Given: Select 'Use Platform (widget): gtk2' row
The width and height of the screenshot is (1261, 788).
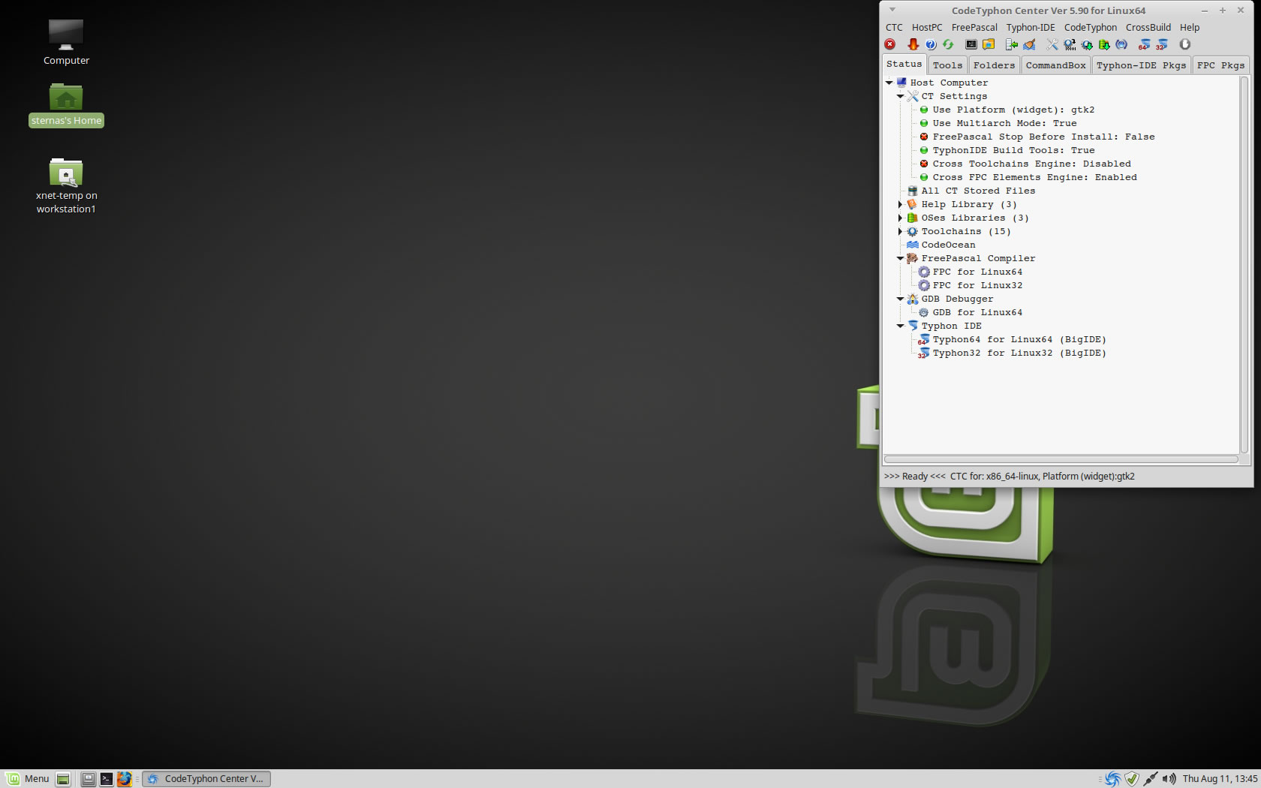Looking at the screenshot, I should click(1013, 110).
